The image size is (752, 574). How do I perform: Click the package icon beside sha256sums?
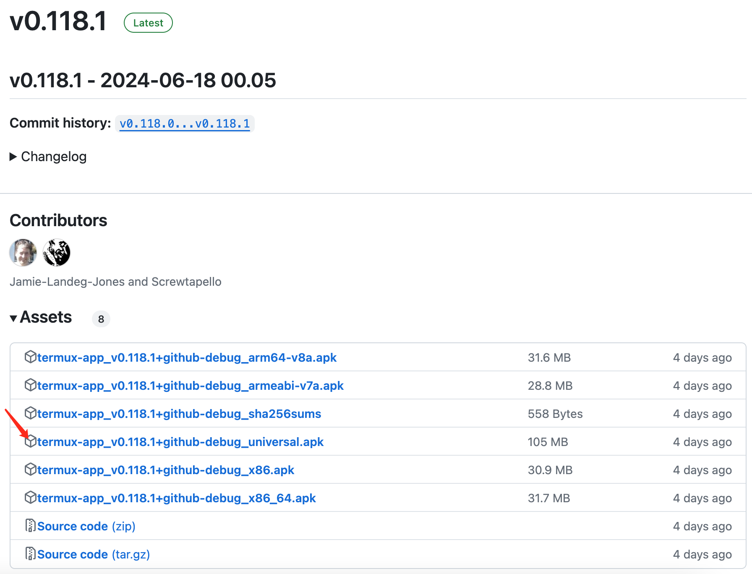[31, 413]
